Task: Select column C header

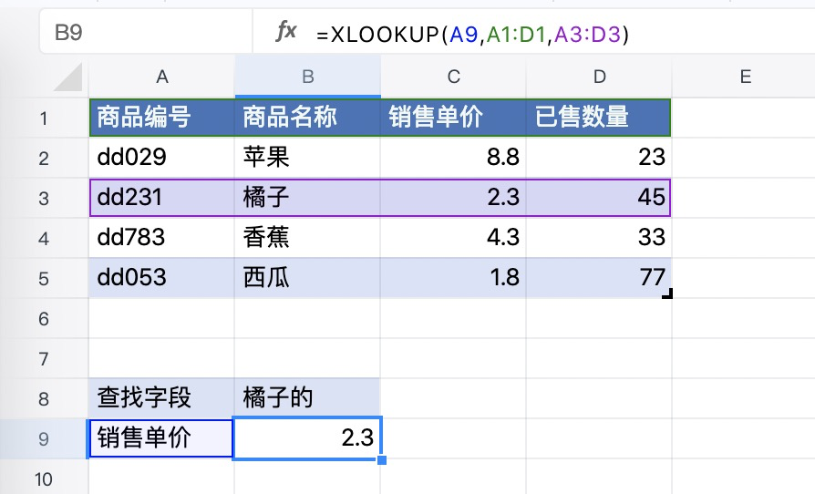Action: (x=453, y=77)
